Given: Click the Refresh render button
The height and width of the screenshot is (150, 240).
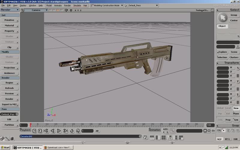Looking at the screenshot, I should [10, 88].
